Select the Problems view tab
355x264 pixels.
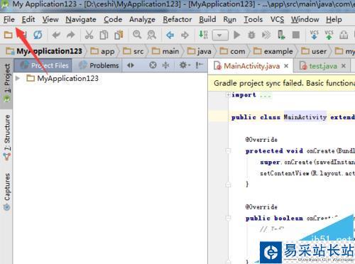pos(97,65)
